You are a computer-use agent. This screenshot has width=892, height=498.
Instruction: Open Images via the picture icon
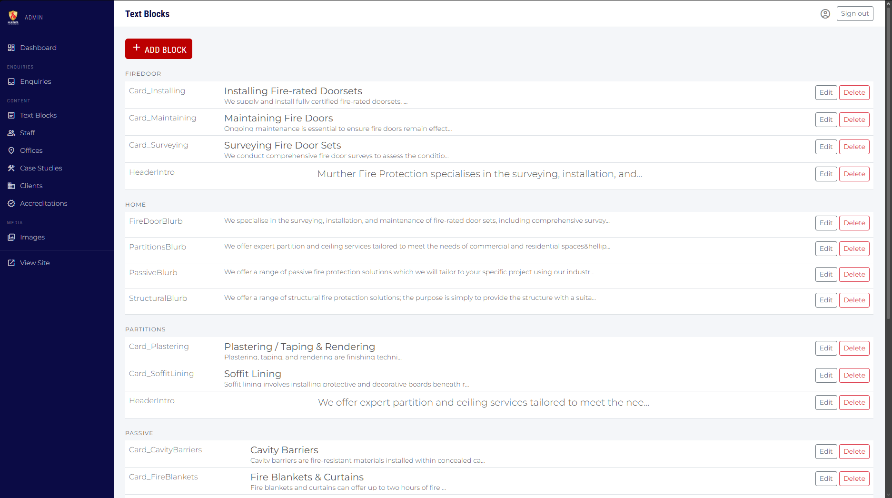(x=10, y=237)
